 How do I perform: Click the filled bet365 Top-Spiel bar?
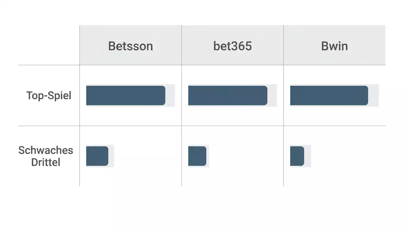[x=228, y=95]
